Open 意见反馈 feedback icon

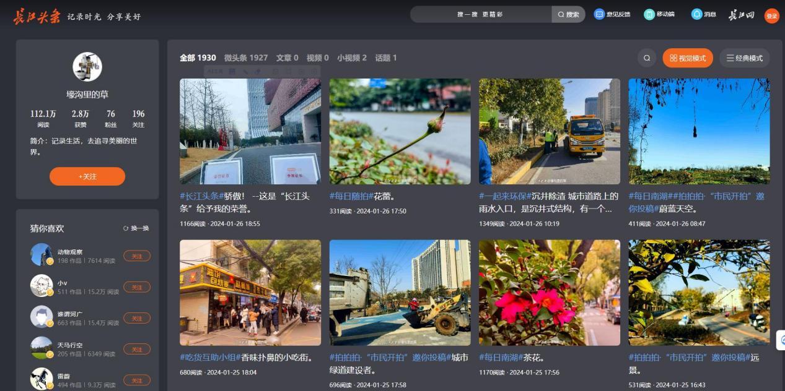point(599,14)
